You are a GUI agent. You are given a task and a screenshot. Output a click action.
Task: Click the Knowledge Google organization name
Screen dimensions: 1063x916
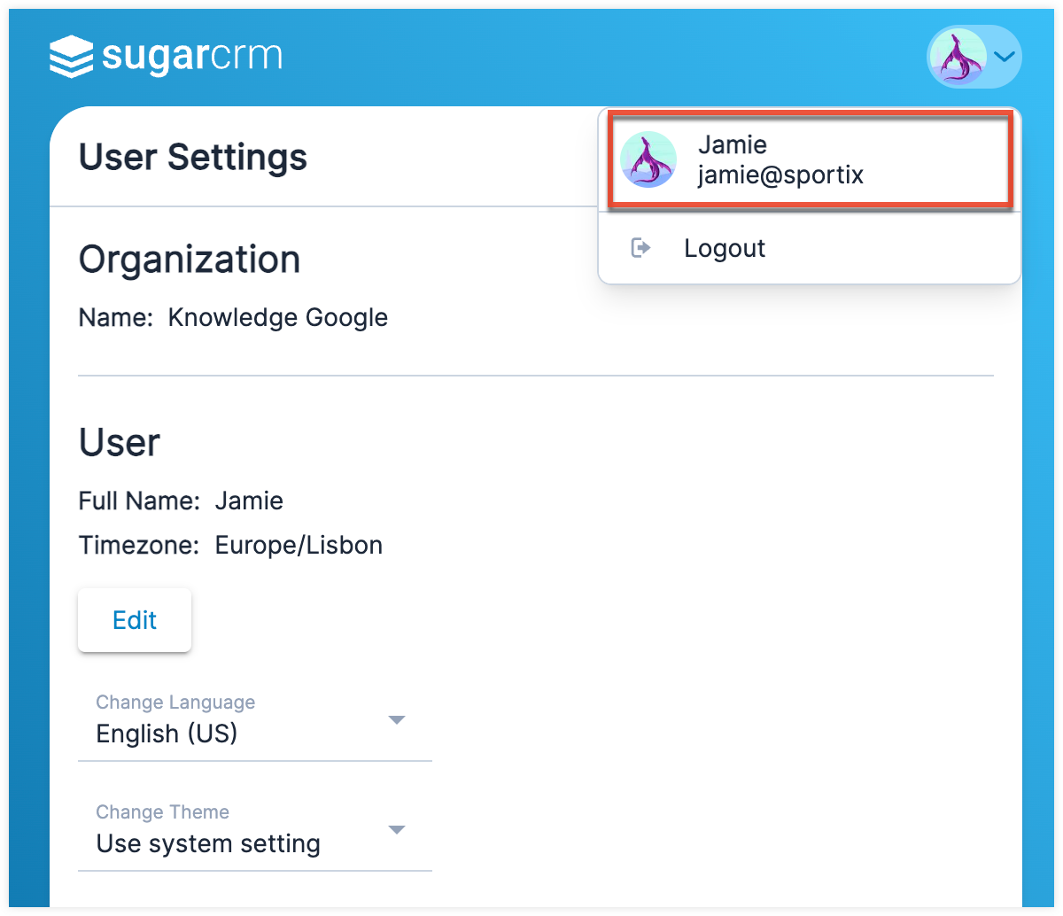click(278, 317)
